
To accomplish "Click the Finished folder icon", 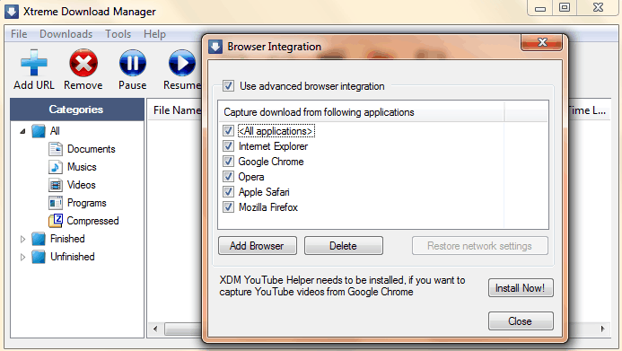I will (x=39, y=239).
